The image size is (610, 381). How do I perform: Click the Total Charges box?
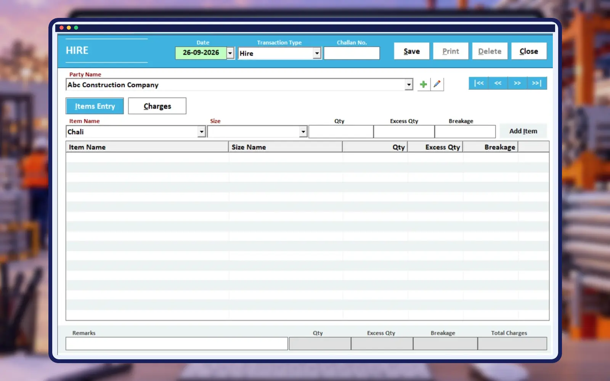coord(512,343)
